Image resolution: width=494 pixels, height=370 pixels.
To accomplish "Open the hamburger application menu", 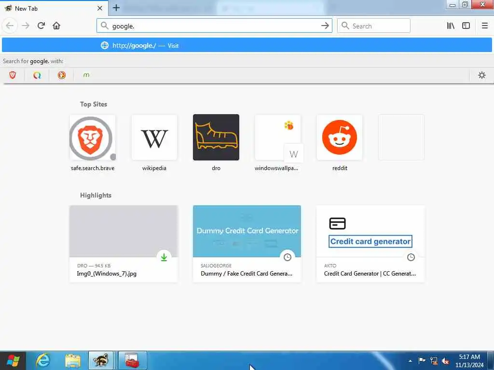I will 484,26.
